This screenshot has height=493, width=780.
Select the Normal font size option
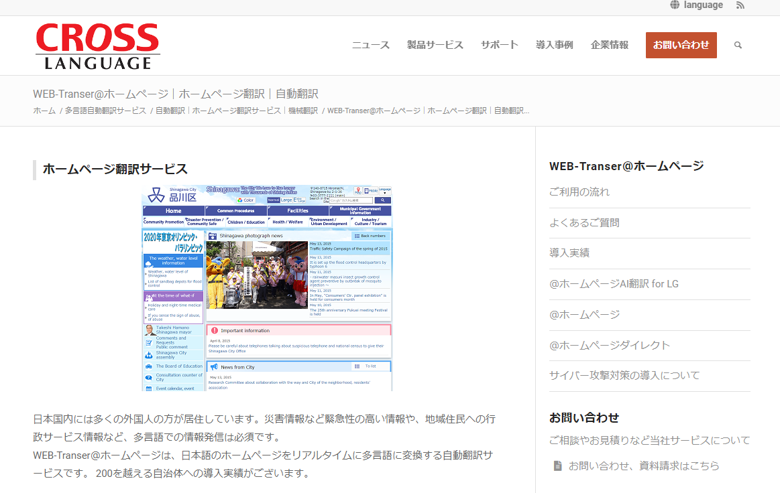272,200
